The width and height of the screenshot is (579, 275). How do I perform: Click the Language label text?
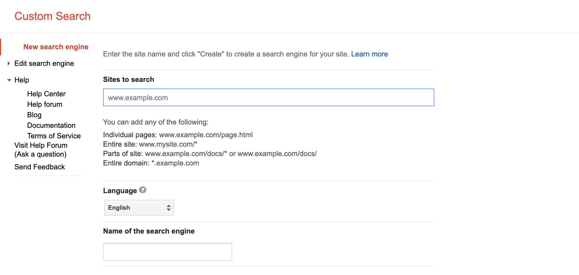point(120,191)
